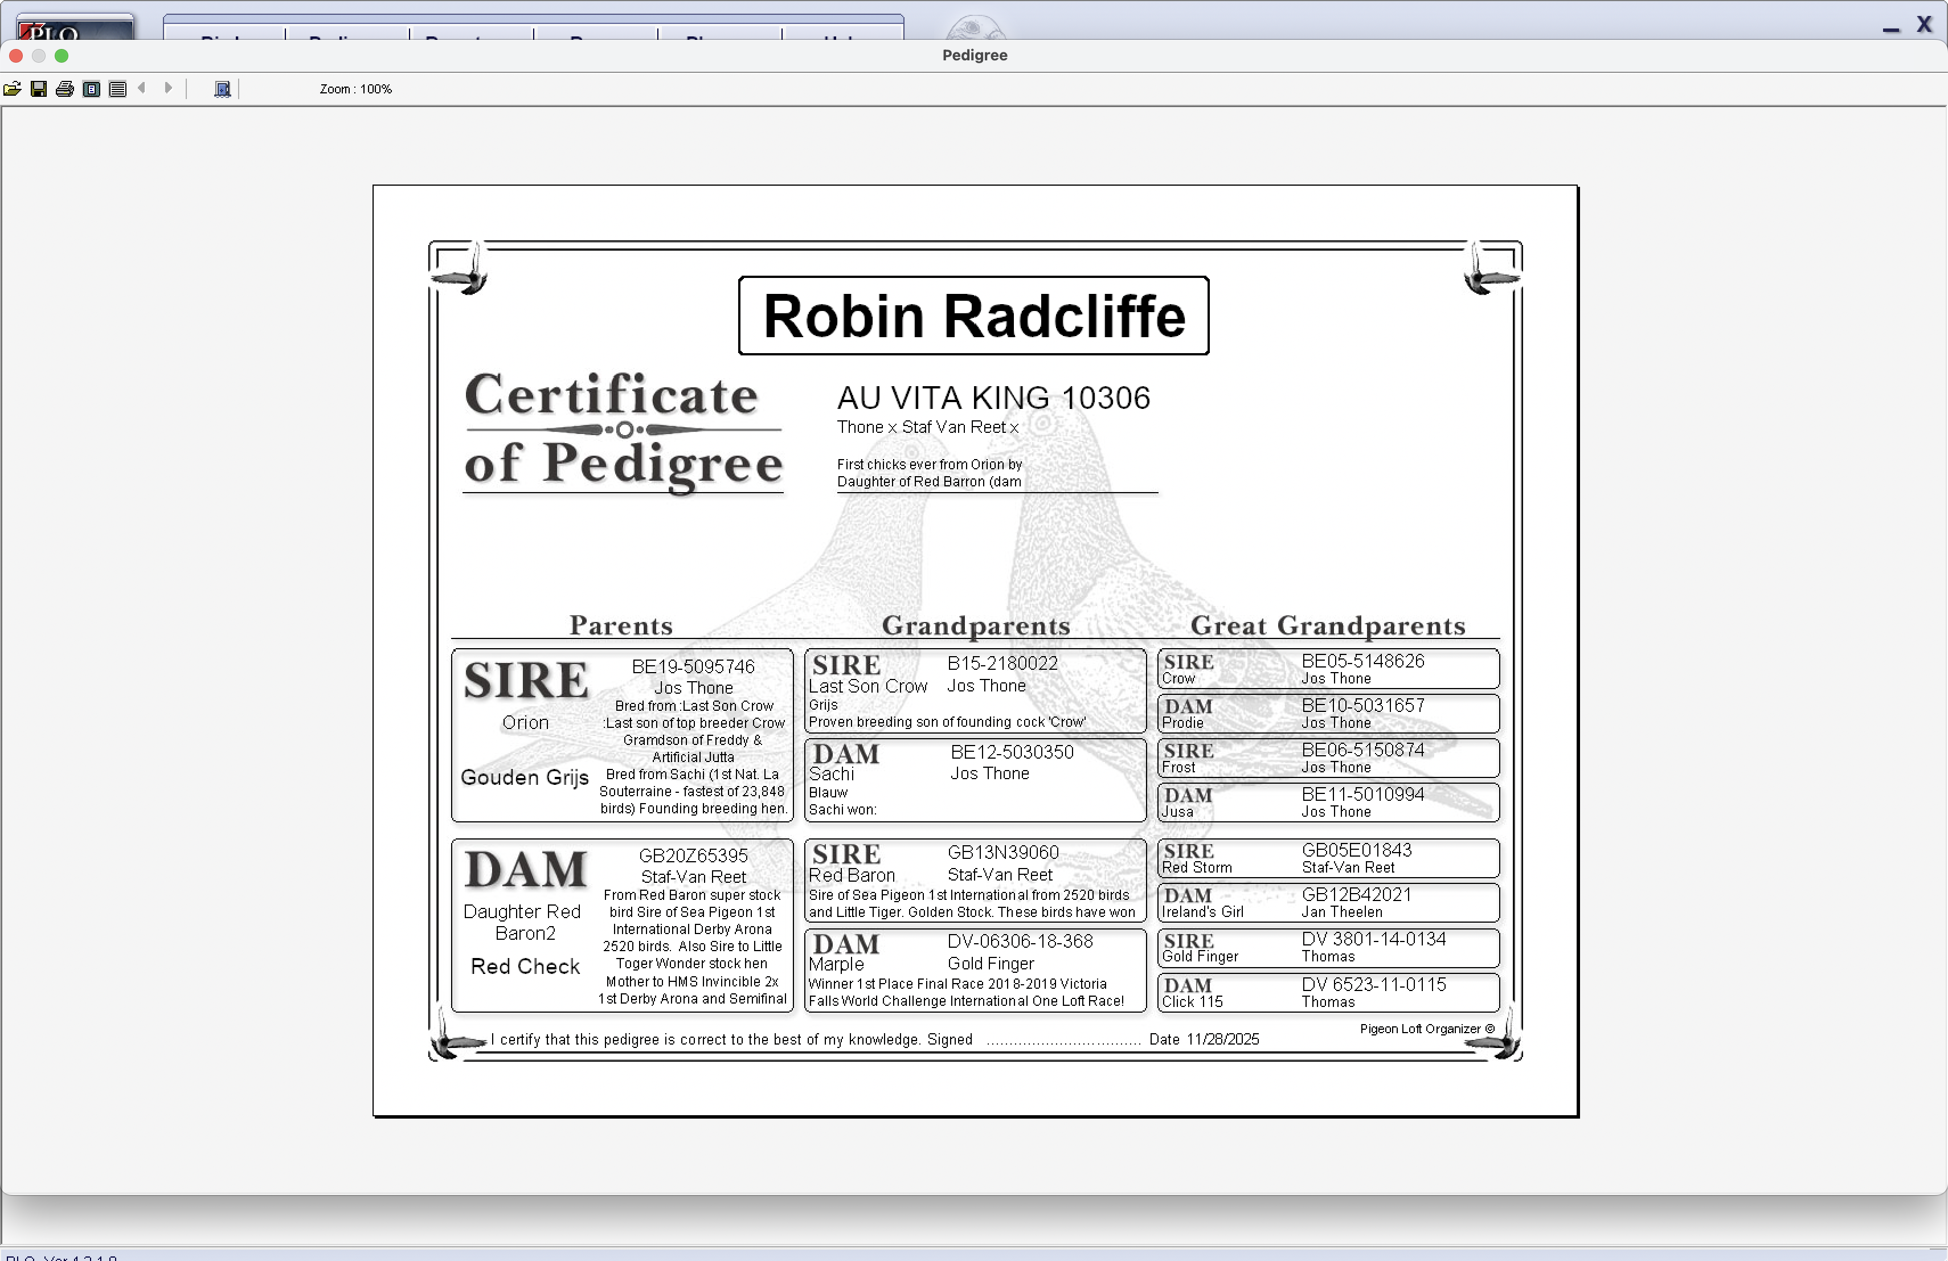Maximize the Pedigree window with green button

pyautogui.click(x=62, y=56)
